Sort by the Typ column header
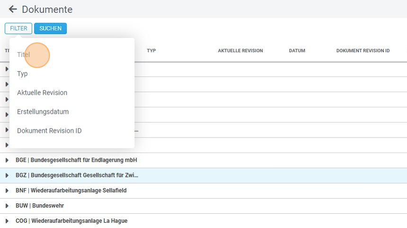Screen dimensions: 407x228 (151, 51)
